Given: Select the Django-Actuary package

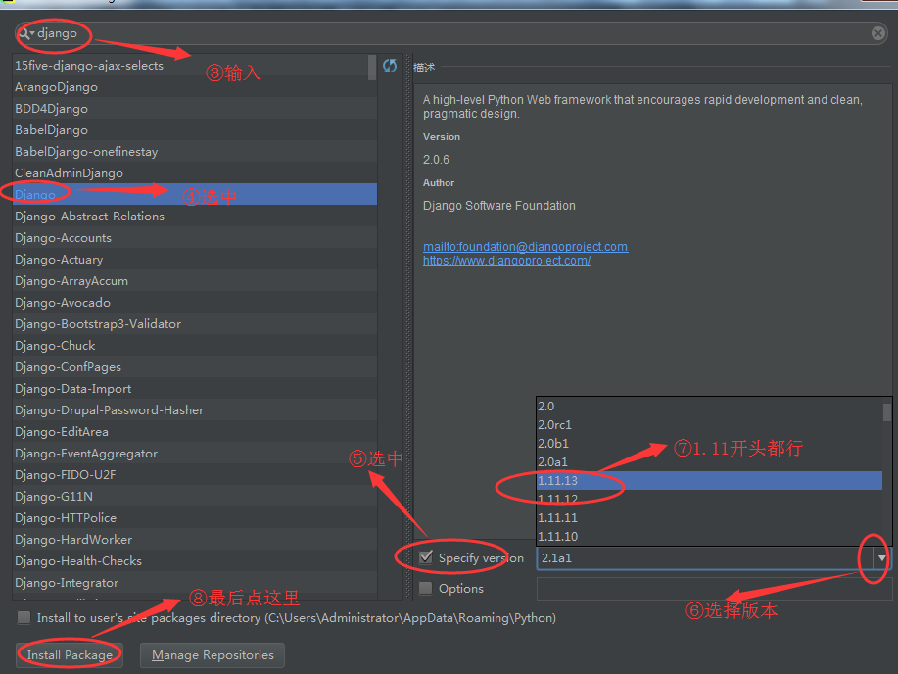Looking at the screenshot, I should [195, 259].
